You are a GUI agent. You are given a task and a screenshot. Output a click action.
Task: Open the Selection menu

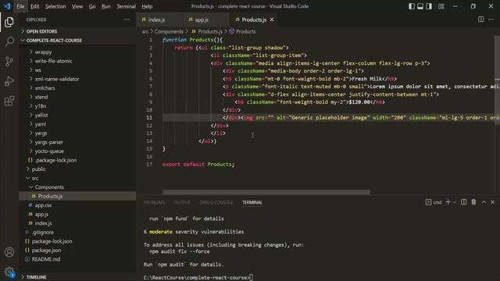(55, 6)
